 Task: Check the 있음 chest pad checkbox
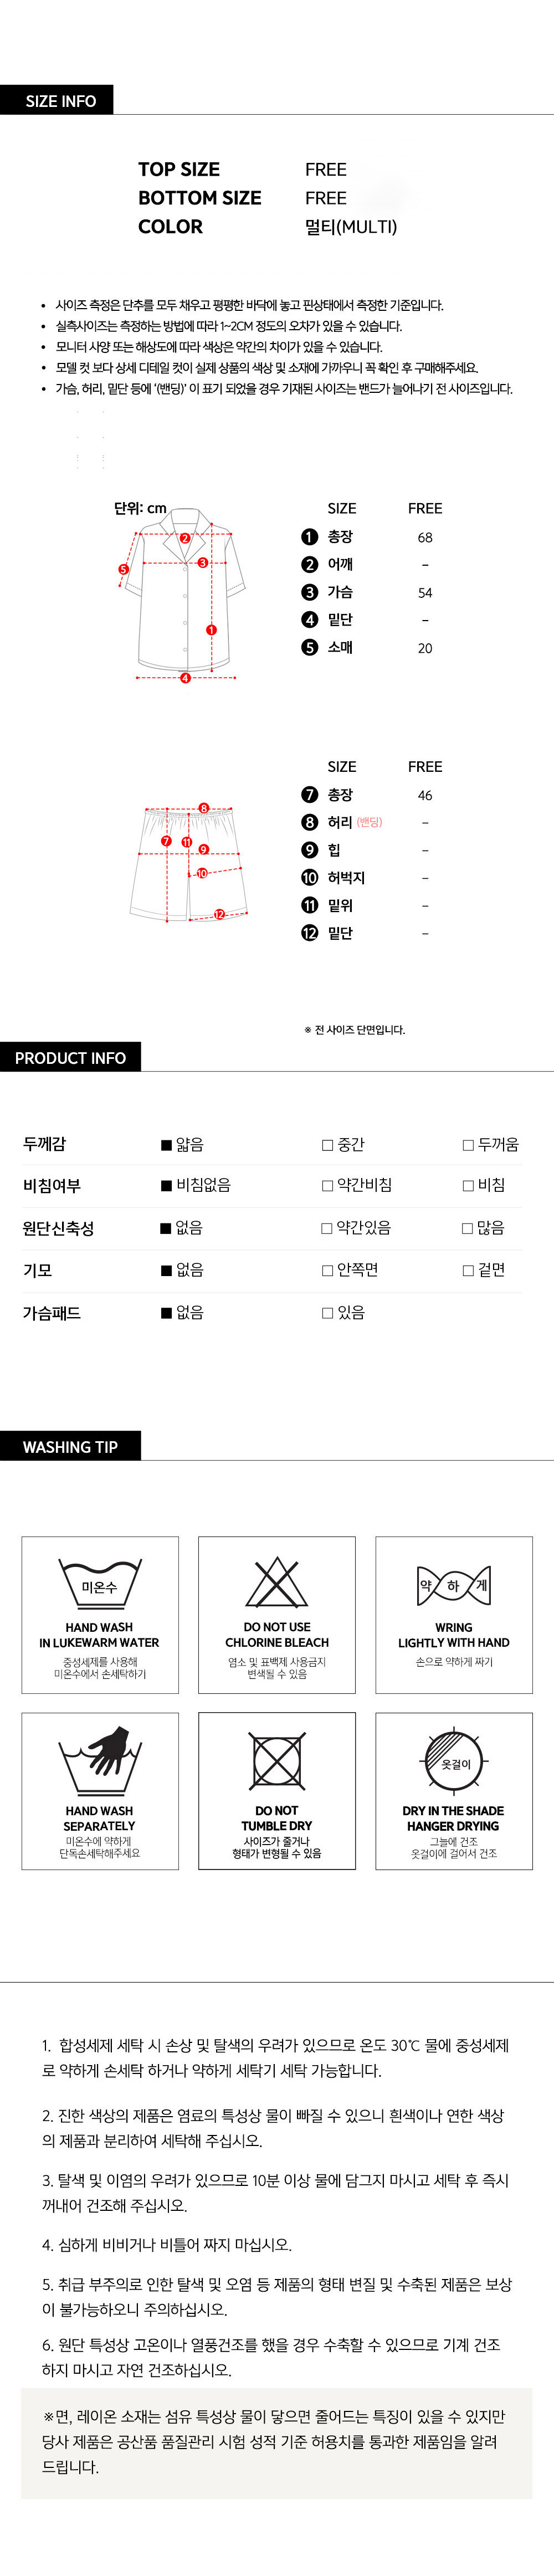click(327, 1313)
